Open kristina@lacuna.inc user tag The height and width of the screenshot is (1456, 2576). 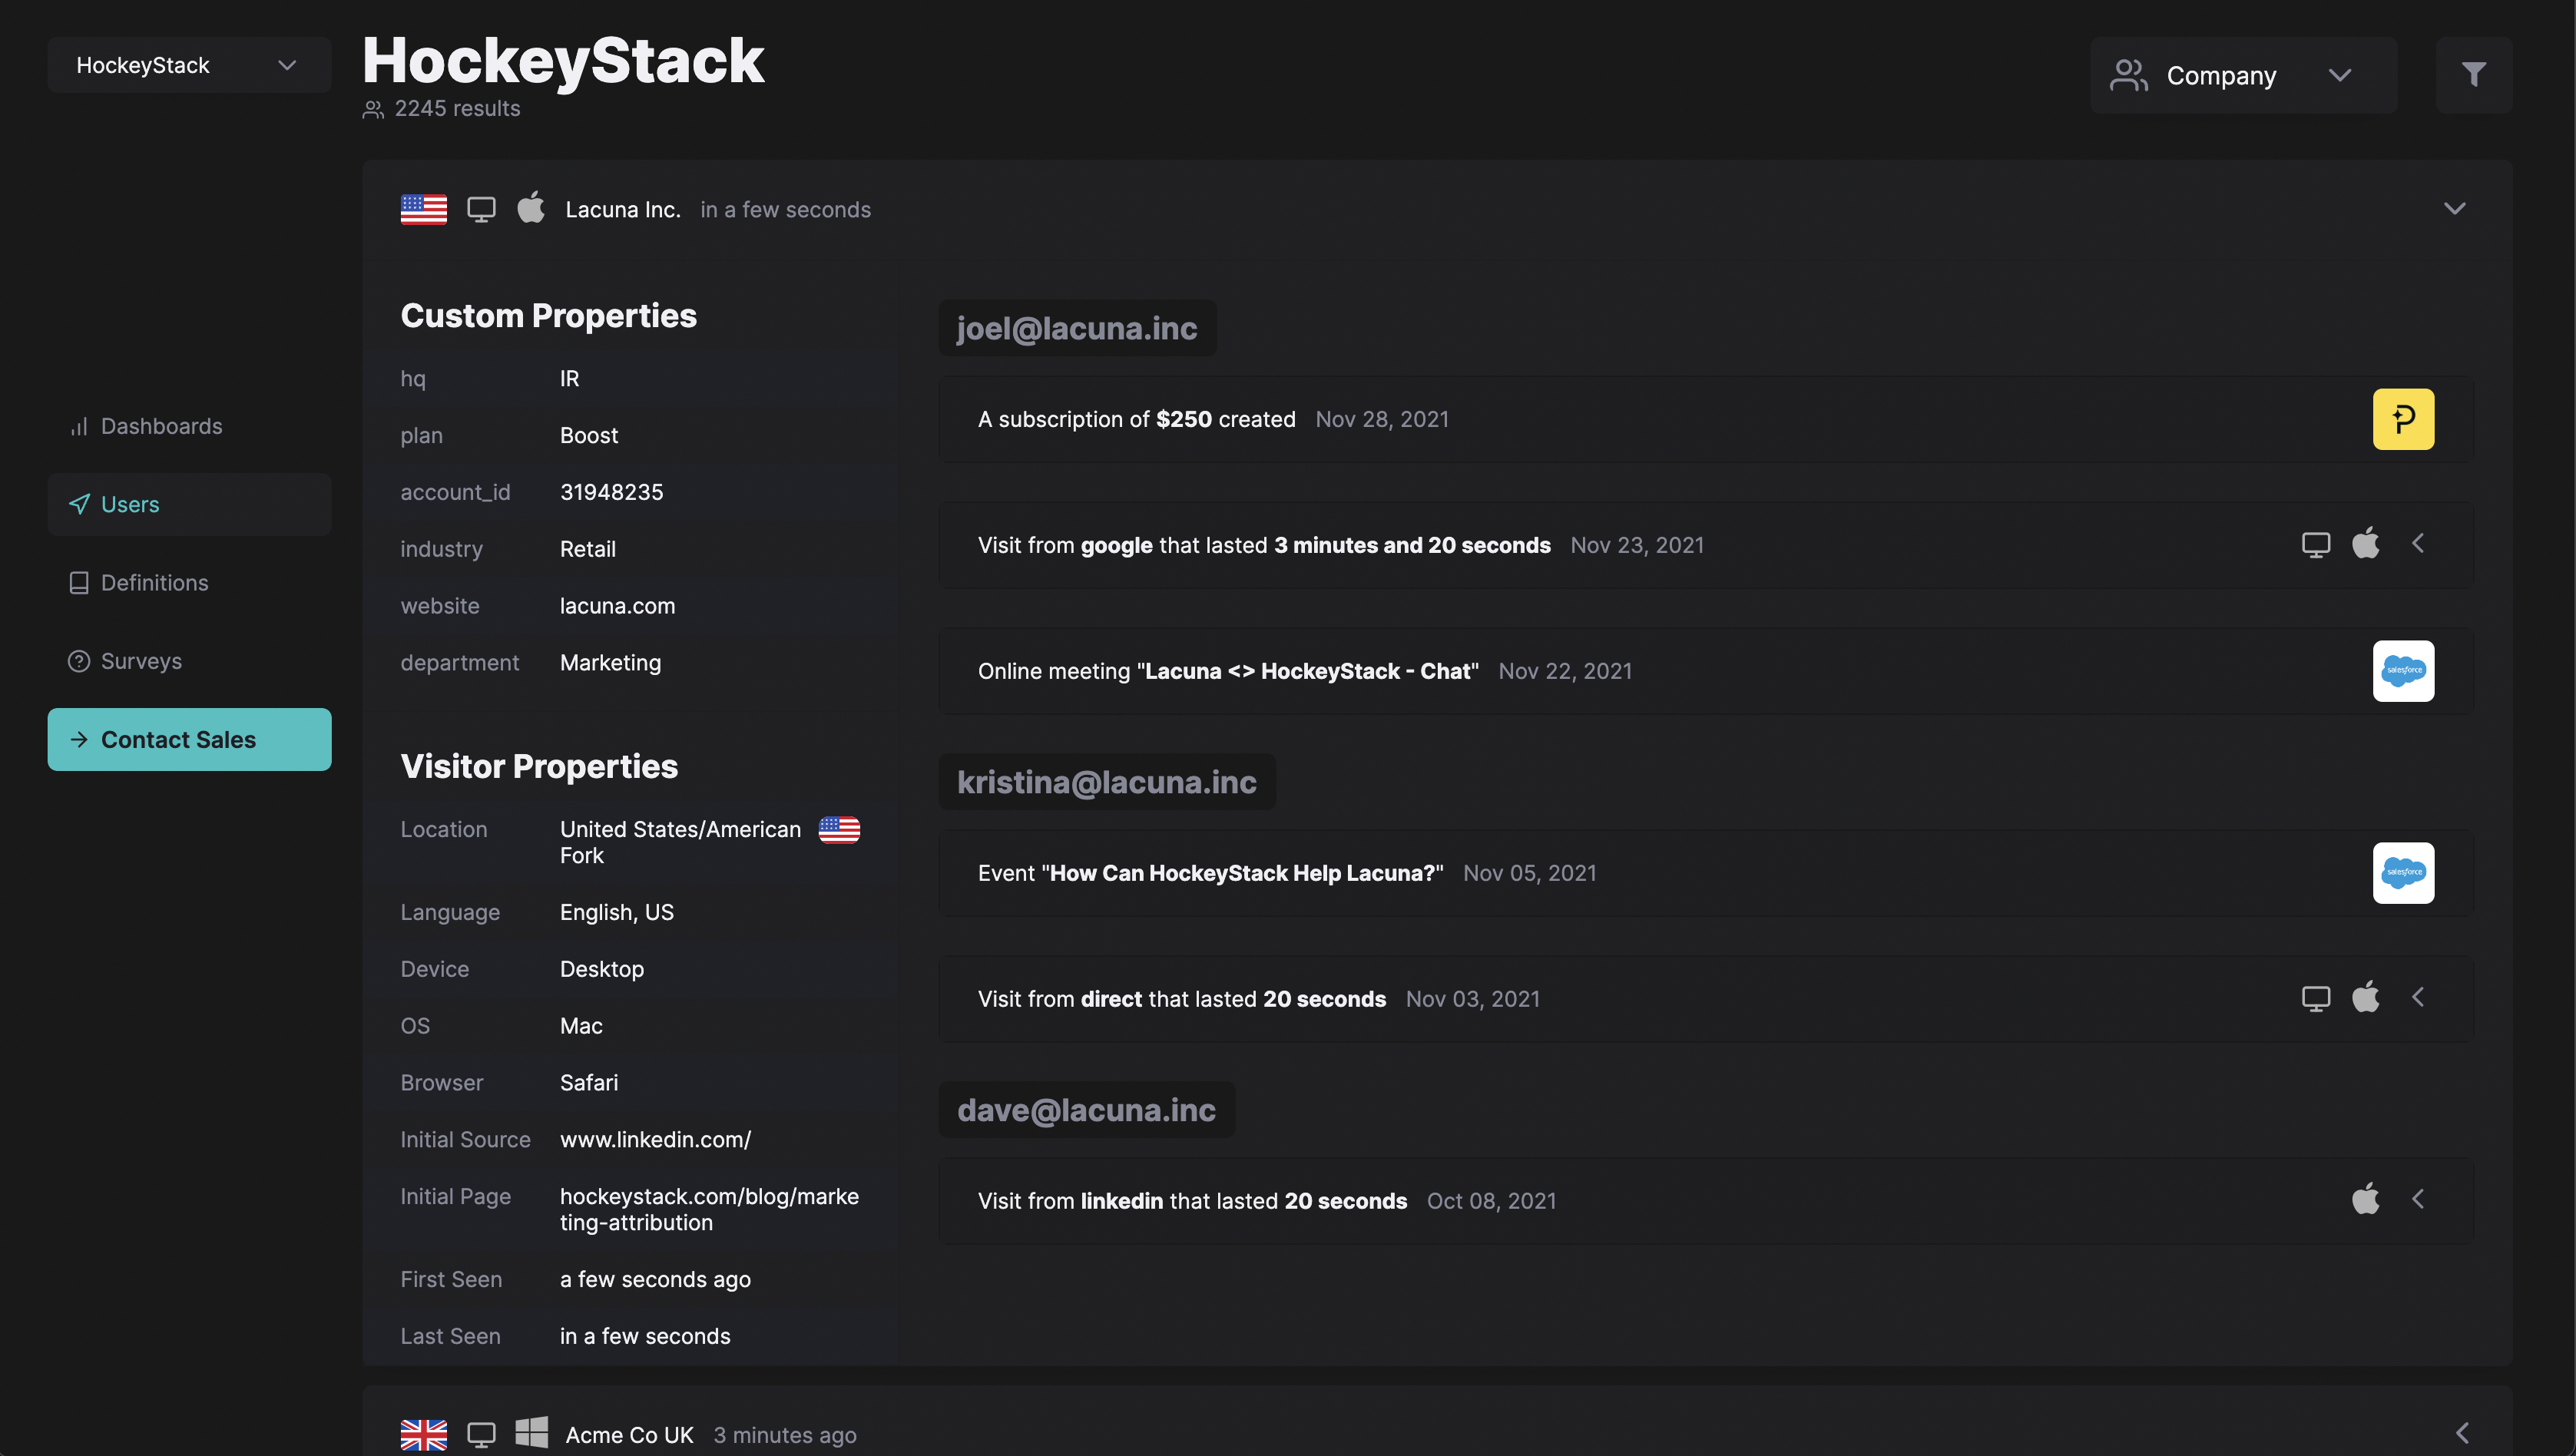coord(1106,782)
